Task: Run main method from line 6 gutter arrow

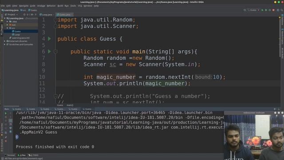Action: click(x=49, y=52)
